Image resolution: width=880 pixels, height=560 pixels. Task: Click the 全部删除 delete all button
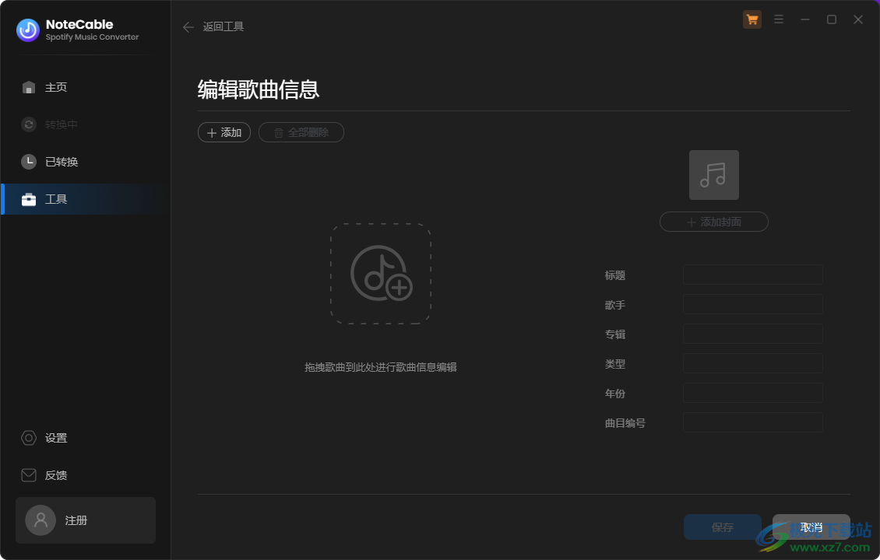click(301, 132)
